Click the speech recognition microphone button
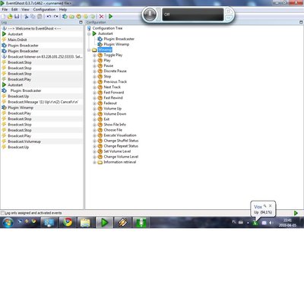 coord(150,14)
